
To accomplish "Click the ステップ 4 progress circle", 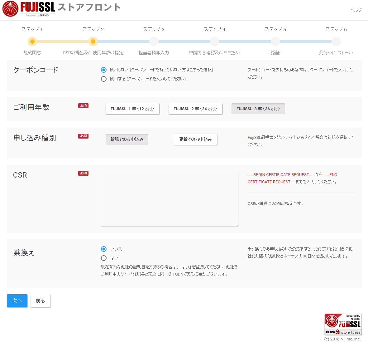I will (215, 42).
